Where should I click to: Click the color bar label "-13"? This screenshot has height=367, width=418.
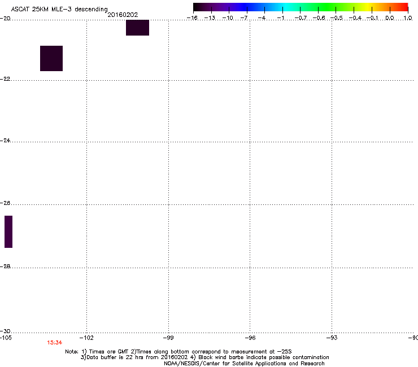(210, 18)
